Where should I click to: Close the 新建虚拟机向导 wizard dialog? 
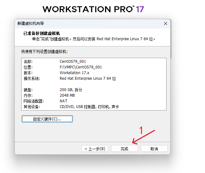[x=166, y=24]
